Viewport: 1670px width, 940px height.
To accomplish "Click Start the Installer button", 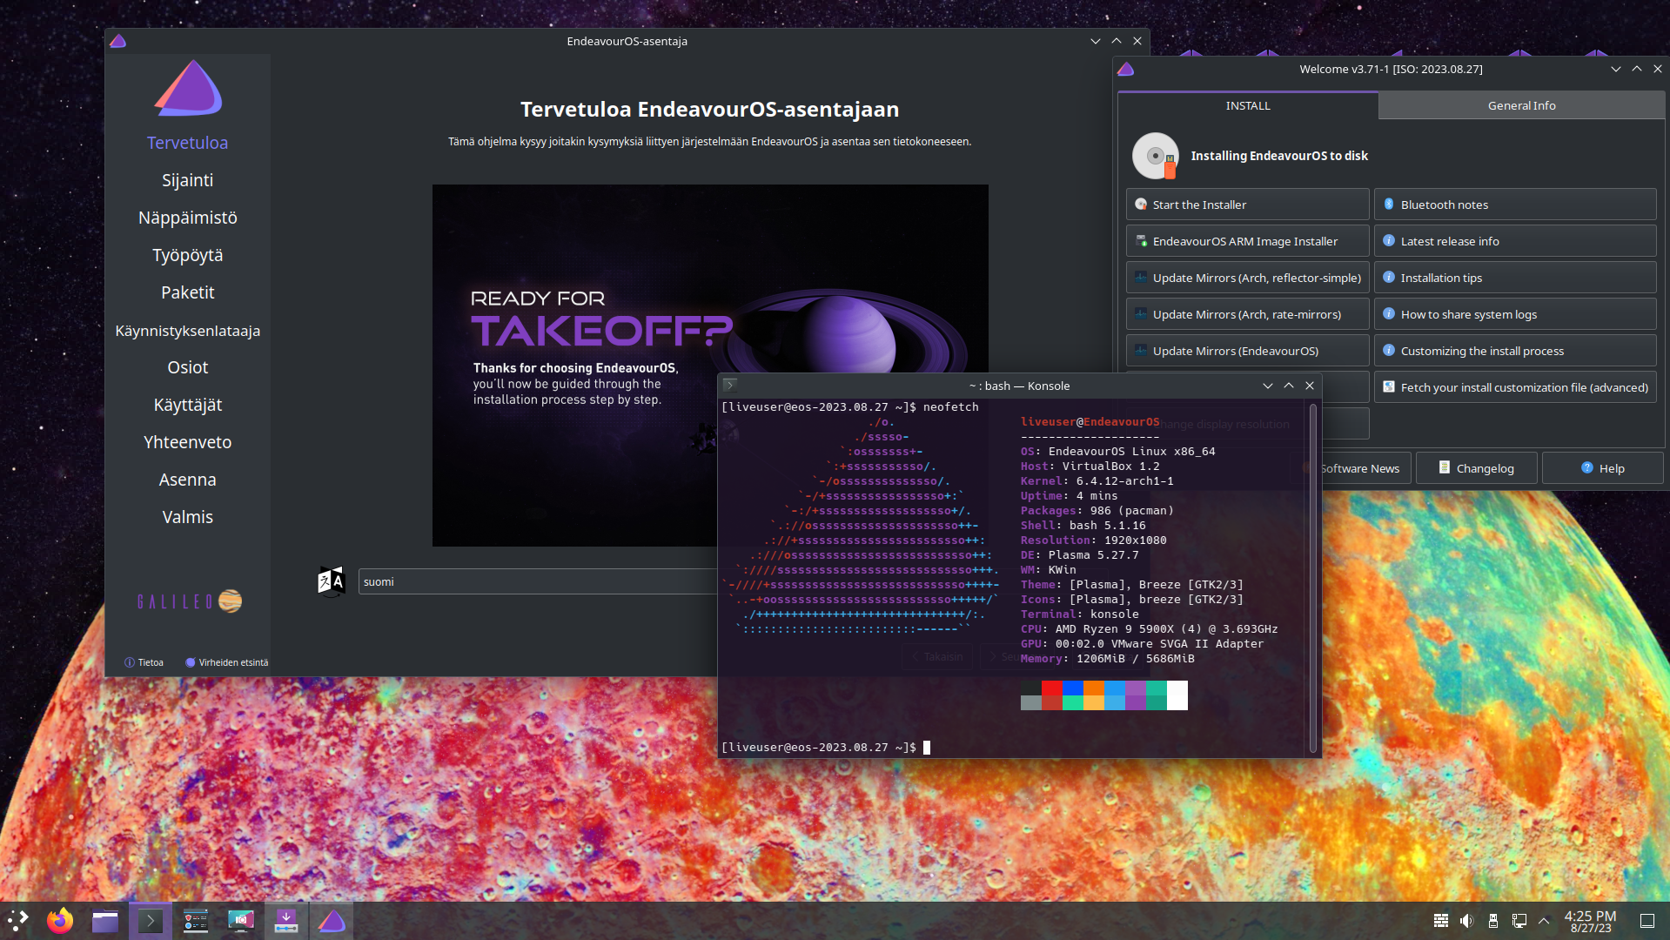I will (1247, 205).
